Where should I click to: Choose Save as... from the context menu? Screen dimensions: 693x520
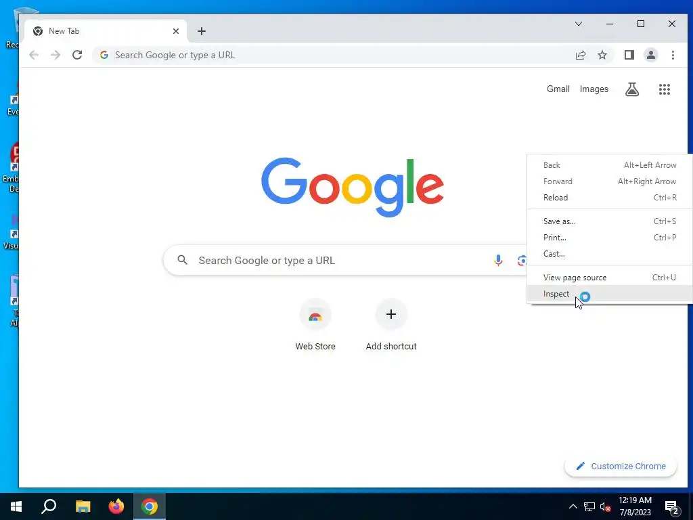pyautogui.click(x=610, y=221)
